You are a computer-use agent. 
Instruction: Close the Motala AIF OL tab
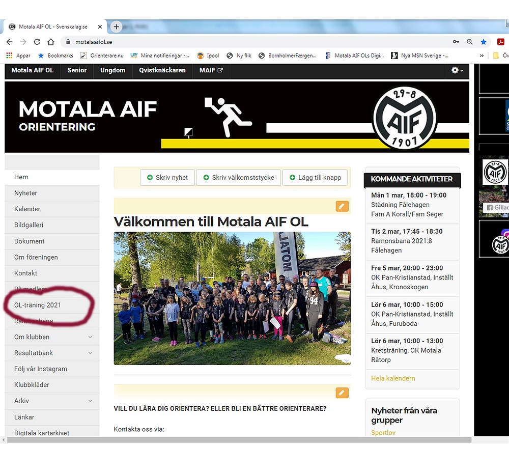point(100,26)
